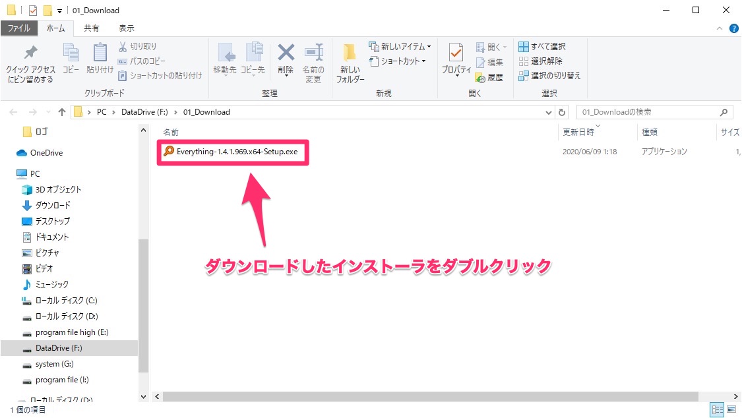The width and height of the screenshot is (742, 418).
Task: Open the address bar history dropdown
Action: coord(549,112)
